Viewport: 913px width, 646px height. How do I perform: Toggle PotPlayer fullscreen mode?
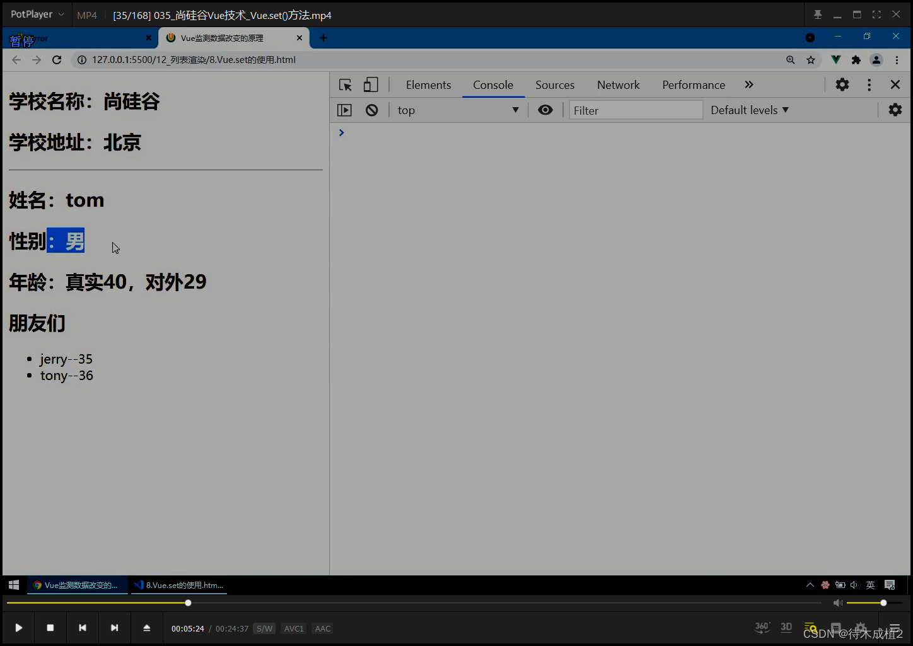click(x=876, y=14)
